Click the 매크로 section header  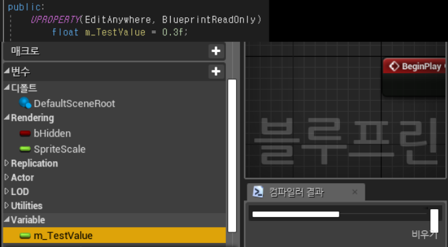[114, 51]
